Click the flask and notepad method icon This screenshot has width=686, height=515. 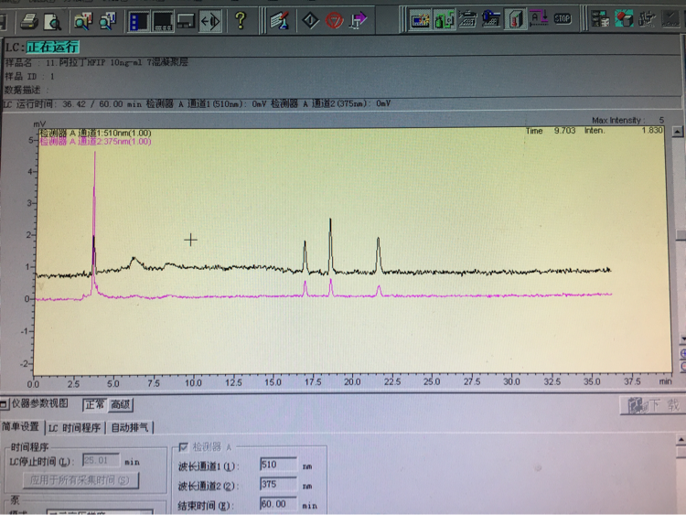pyautogui.click(x=279, y=20)
